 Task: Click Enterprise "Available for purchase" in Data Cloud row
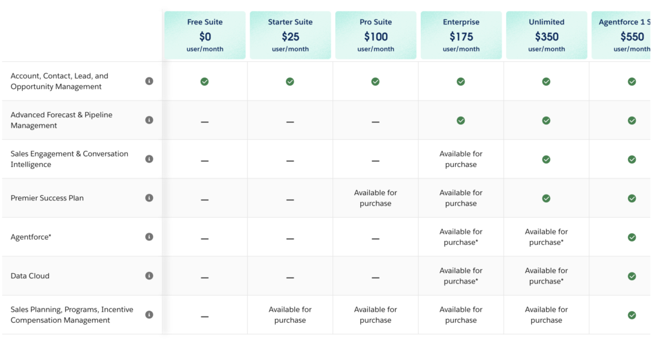click(x=461, y=276)
